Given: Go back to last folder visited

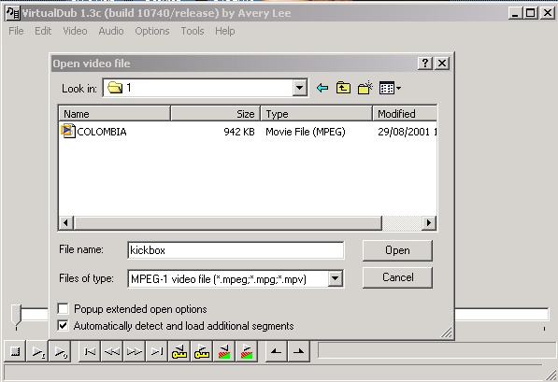Looking at the screenshot, I should pos(322,88).
